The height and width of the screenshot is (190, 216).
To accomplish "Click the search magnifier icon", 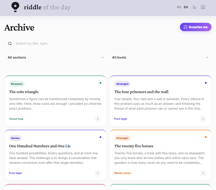I will pyautogui.click(x=10, y=43).
